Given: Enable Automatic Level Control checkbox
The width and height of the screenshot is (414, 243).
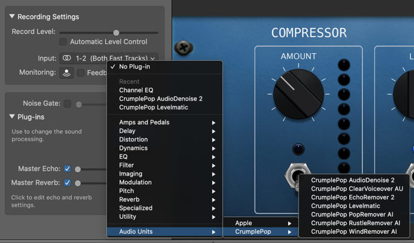Looking at the screenshot, I should (x=63, y=42).
